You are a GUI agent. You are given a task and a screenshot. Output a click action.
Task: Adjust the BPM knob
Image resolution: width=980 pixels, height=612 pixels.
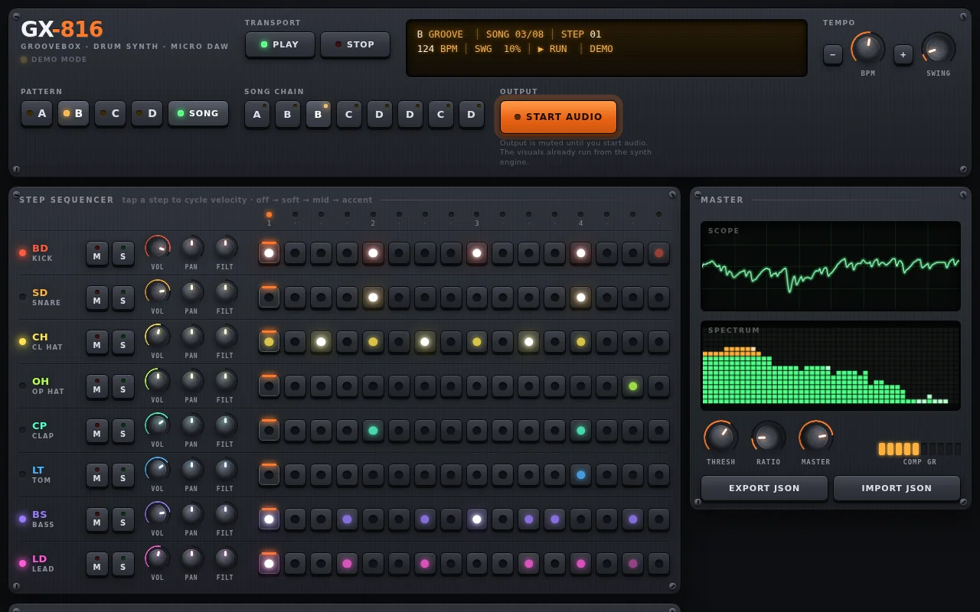[x=868, y=49]
